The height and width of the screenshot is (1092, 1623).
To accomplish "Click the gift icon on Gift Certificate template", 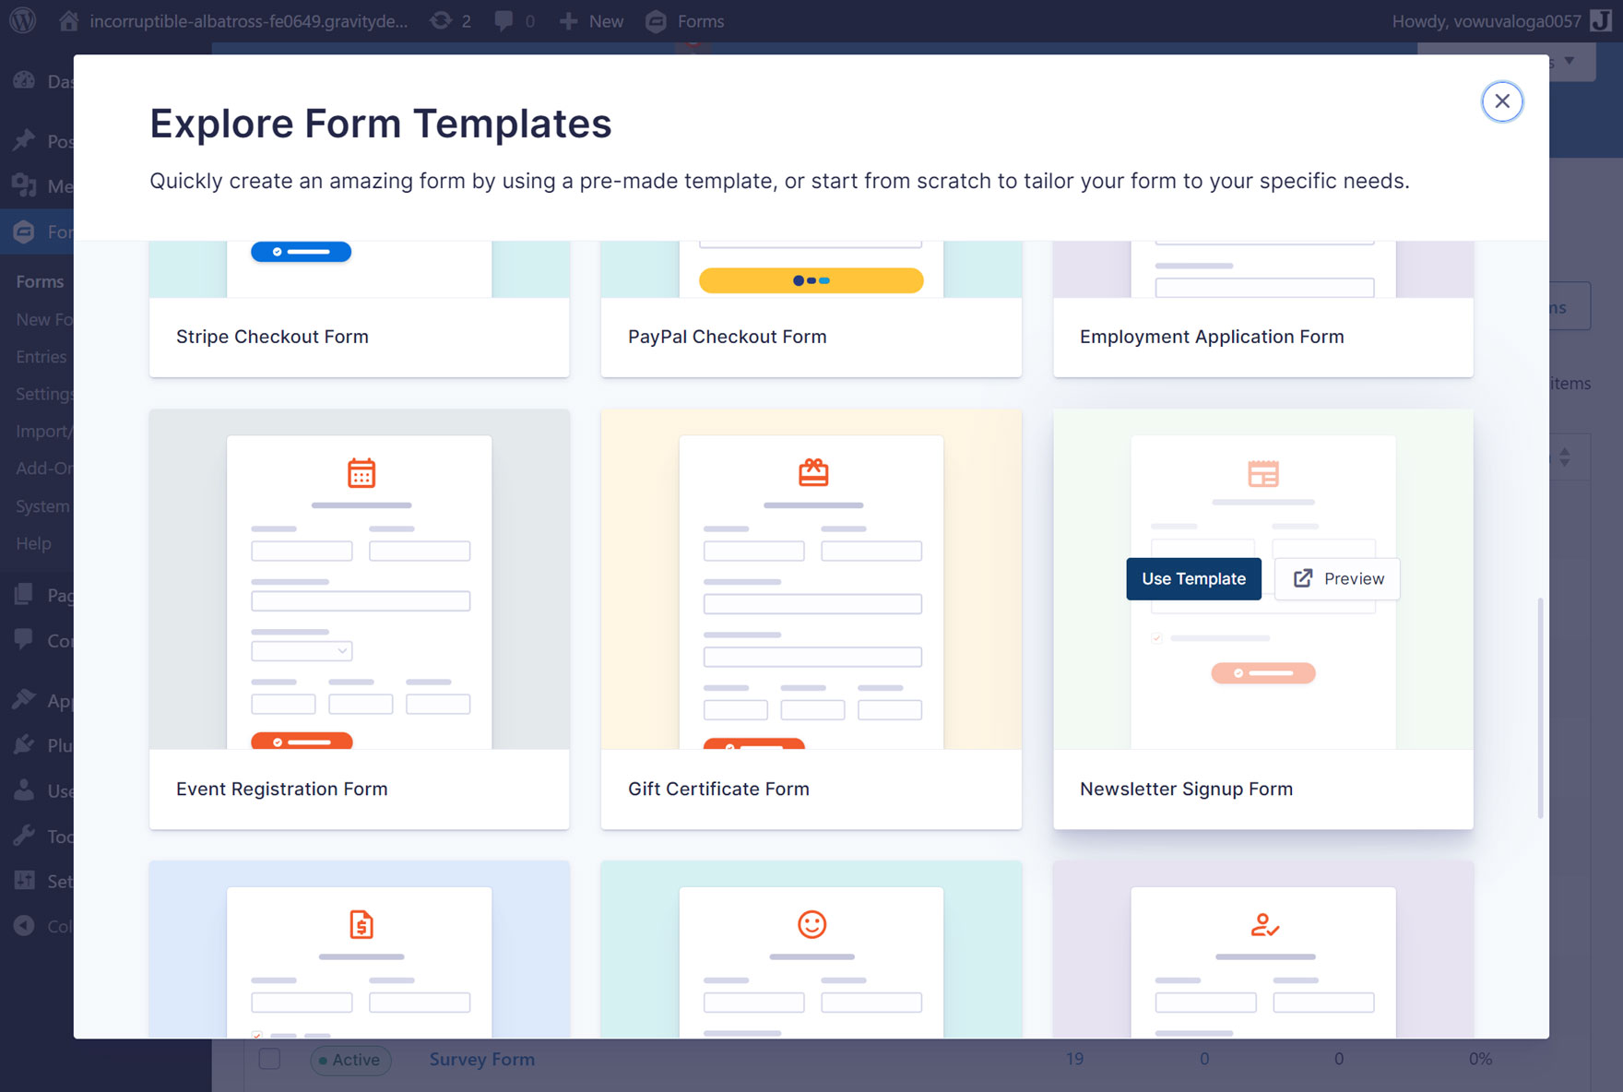I will tap(813, 473).
